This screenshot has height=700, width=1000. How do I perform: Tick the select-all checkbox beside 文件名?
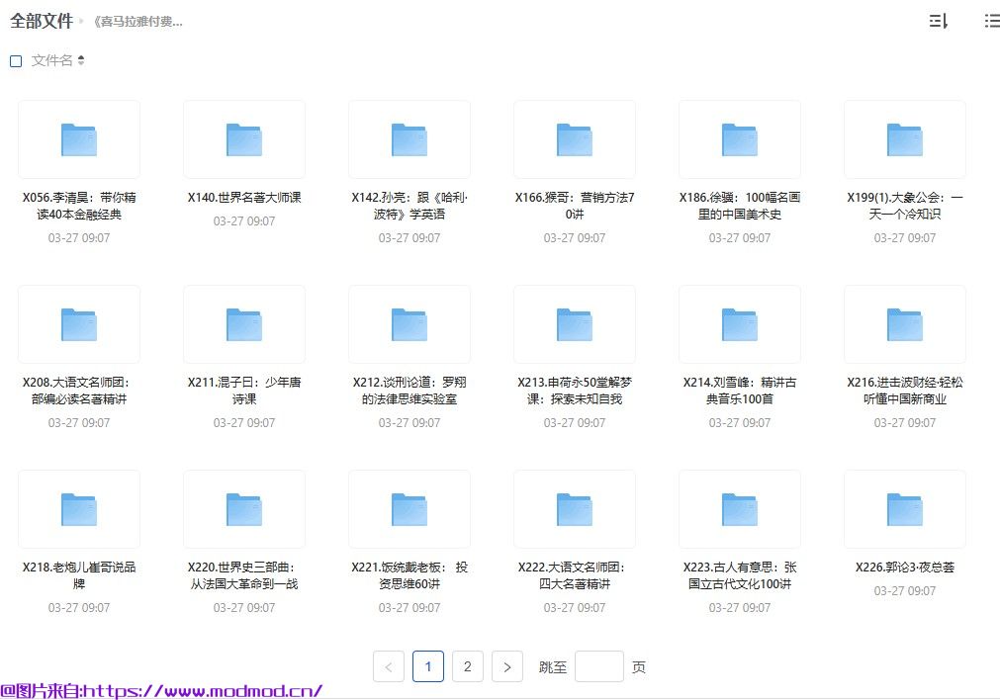click(16, 61)
